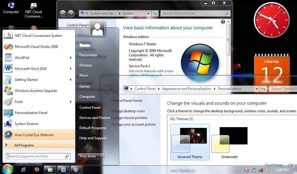Click Change mouse pointers link
297x174 pixels.
(x=133, y=118)
